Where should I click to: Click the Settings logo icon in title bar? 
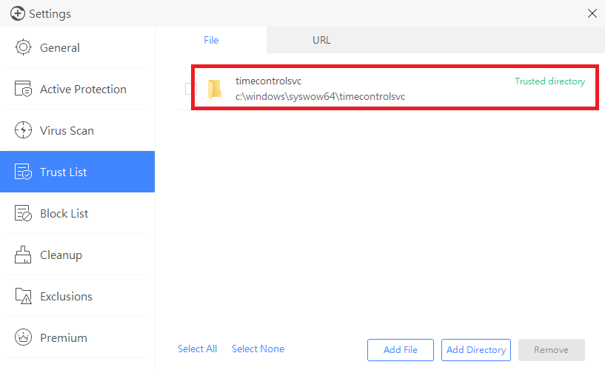[18, 13]
